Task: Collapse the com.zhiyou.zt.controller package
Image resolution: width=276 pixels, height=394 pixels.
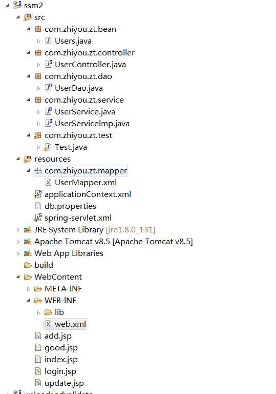Action: [28, 53]
